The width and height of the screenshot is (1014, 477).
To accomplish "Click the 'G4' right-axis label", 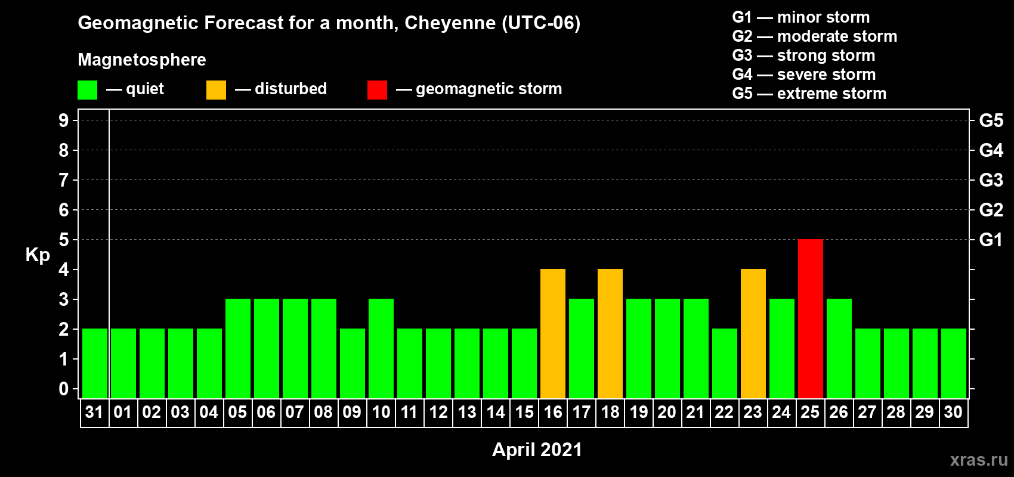I will point(991,150).
